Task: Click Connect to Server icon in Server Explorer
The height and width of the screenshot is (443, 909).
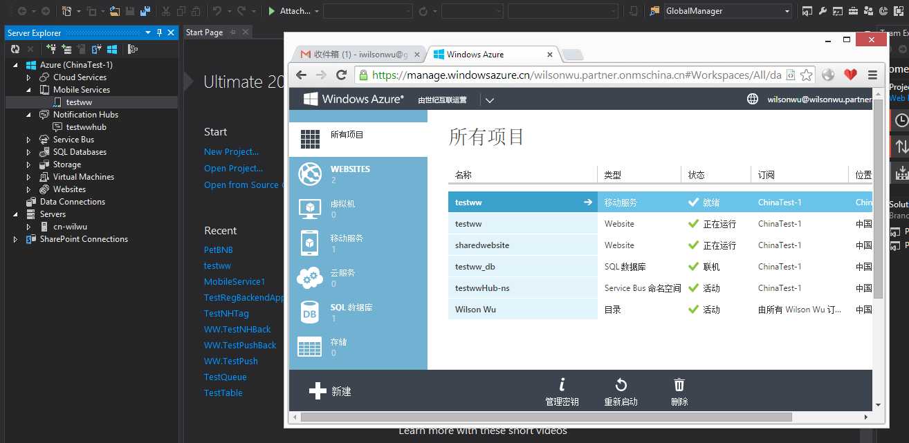Action: 66,49
